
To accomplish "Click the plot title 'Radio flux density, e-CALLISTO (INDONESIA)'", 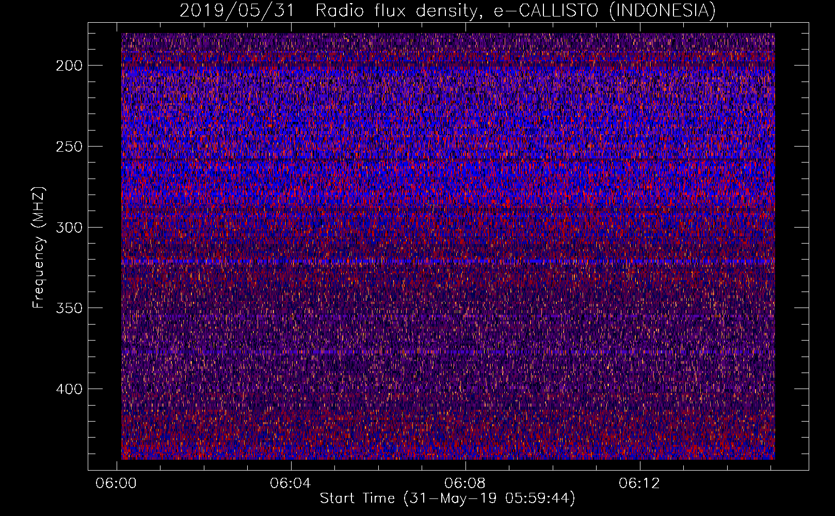I will click(516, 10).
